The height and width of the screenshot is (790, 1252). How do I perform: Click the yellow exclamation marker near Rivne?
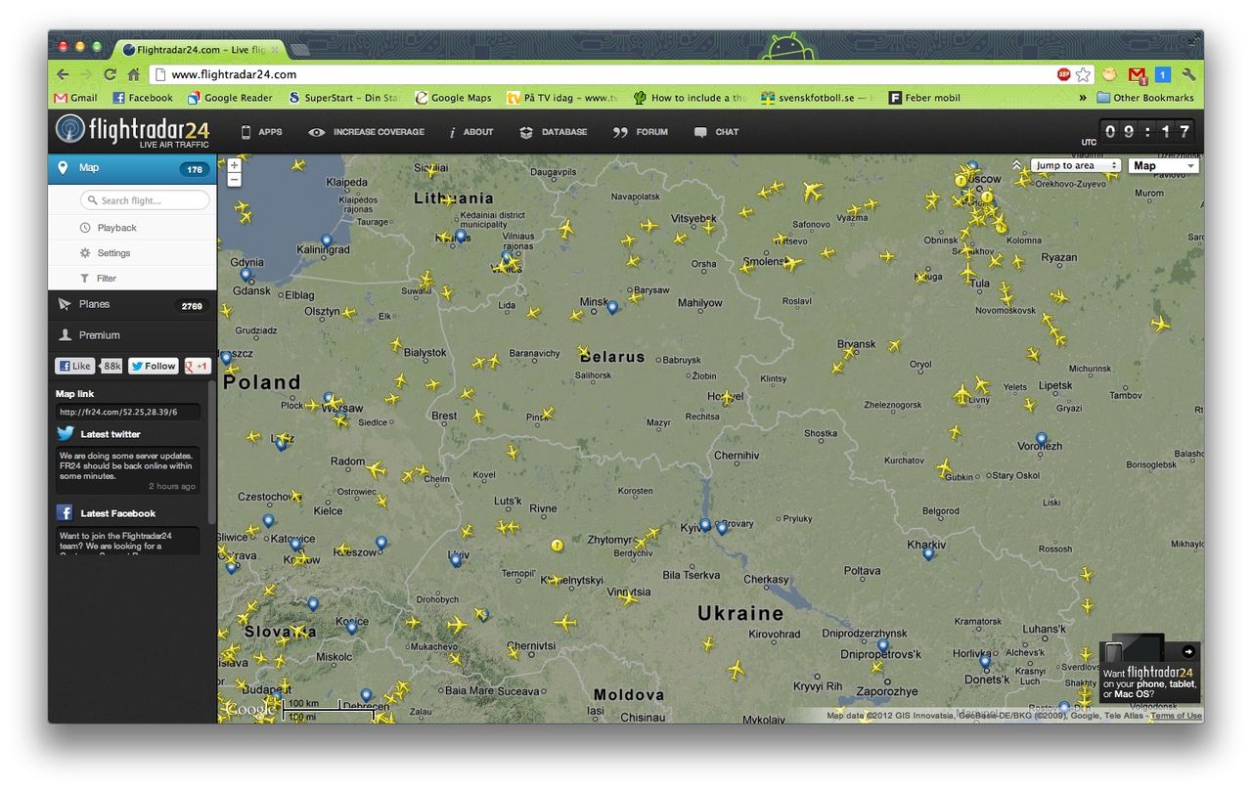coord(557,545)
